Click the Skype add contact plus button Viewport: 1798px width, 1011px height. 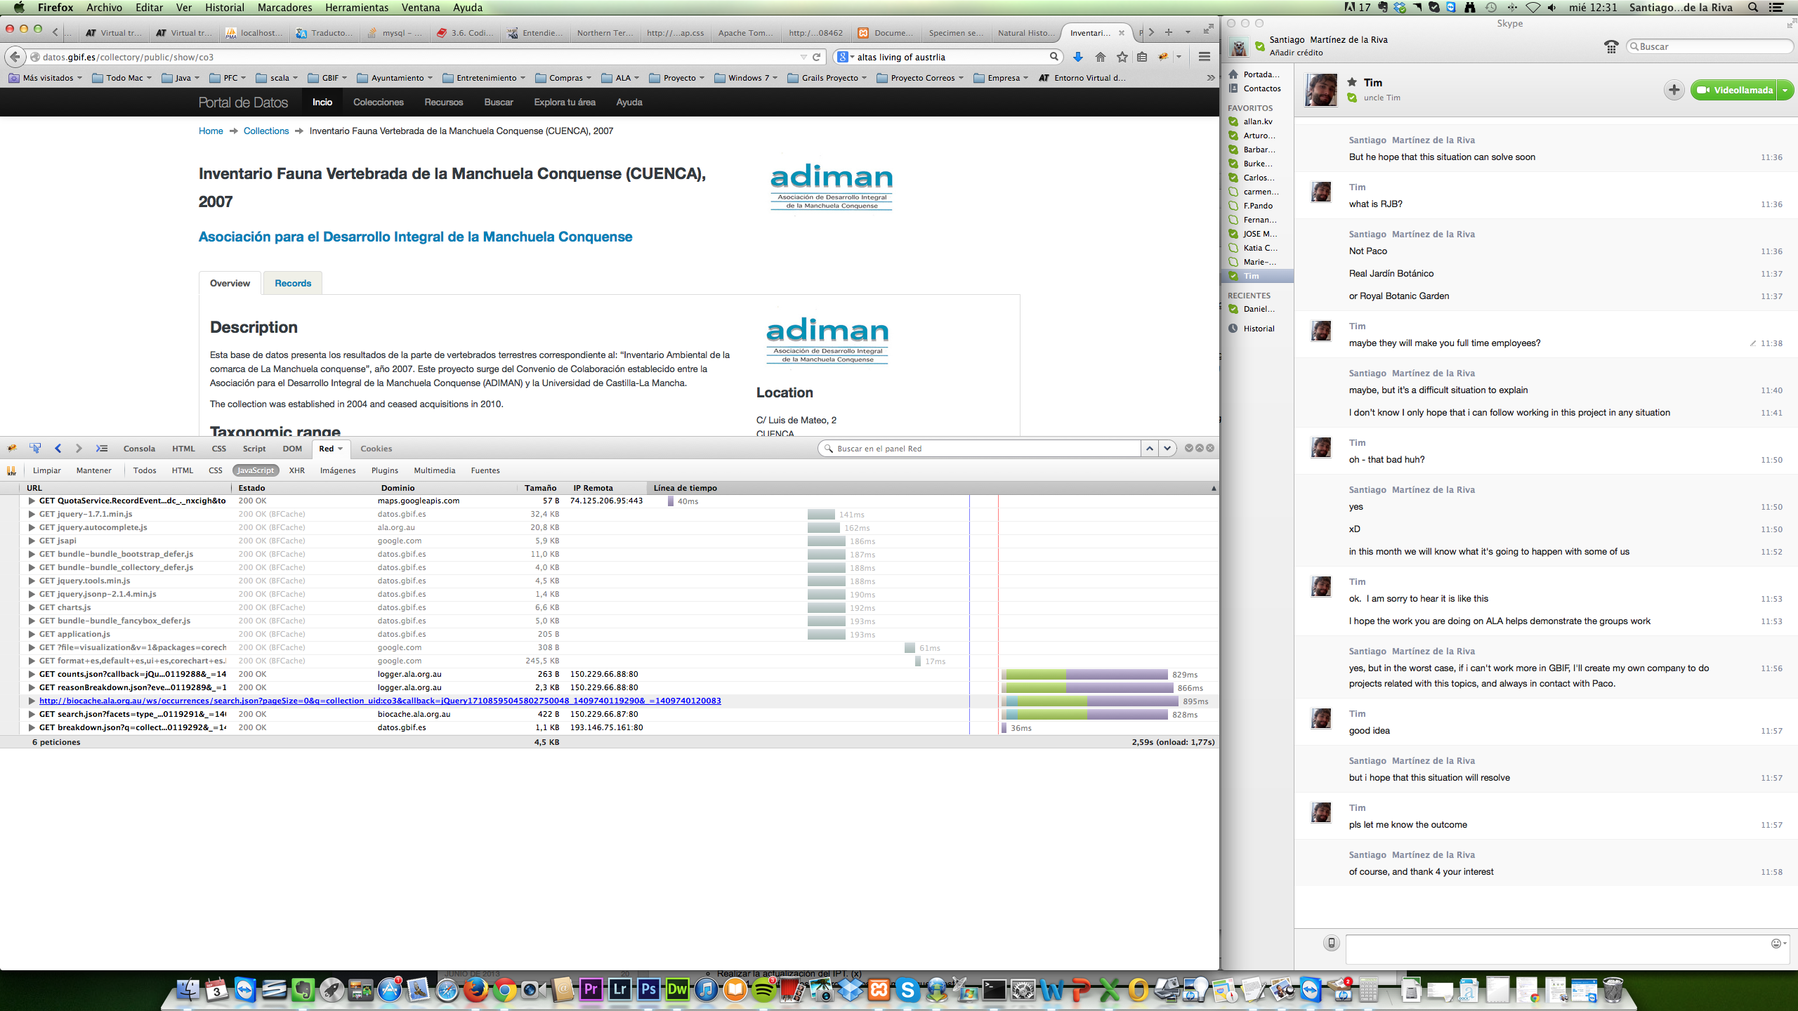(x=1674, y=90)
